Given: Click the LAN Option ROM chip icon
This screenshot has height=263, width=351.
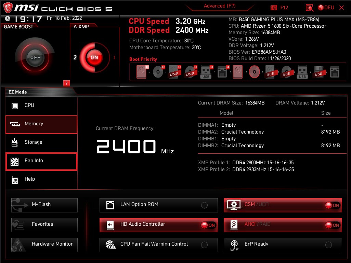Looking at the screenshot, I should 110,205.
